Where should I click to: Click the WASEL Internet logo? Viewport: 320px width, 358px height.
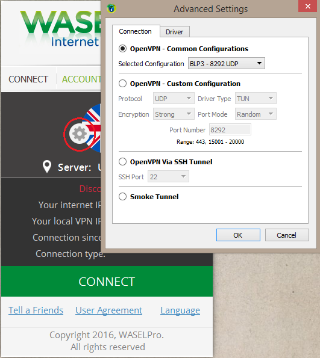[x=60, y=28]
